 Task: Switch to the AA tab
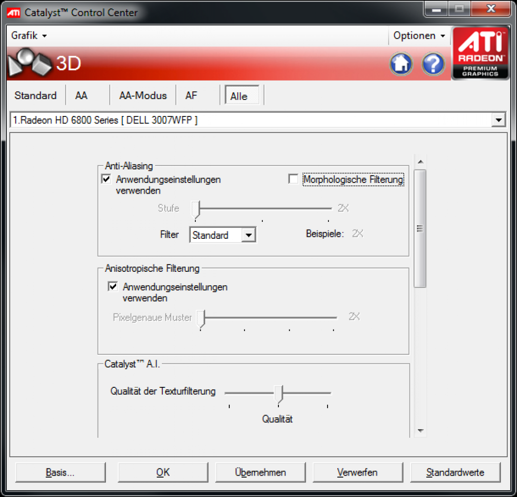pyautogui.click(x=81, y=96)
